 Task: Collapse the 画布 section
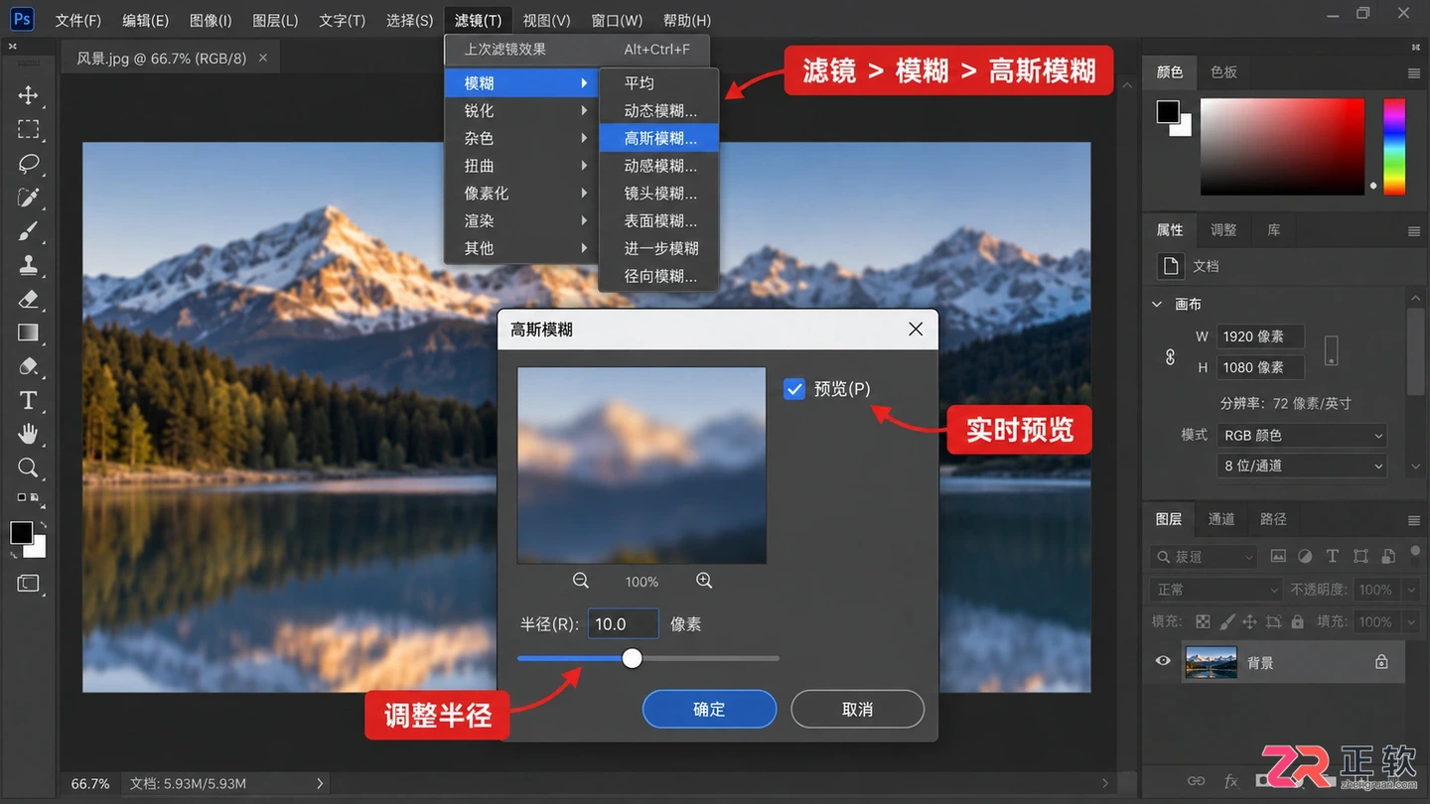(1157, 305)
